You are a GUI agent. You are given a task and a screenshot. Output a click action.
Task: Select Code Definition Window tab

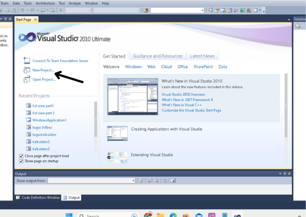38,198
